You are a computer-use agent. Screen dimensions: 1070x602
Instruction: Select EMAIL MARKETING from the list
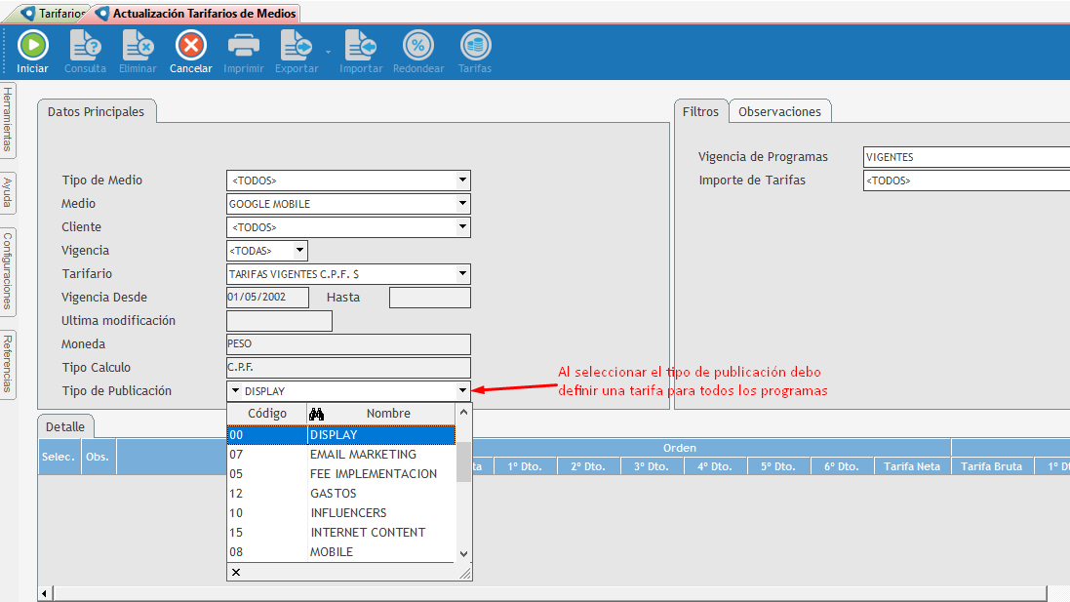click(363, 455)
